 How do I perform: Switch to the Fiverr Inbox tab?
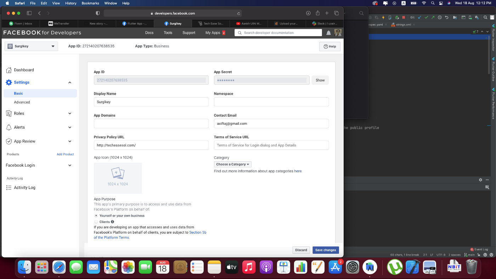click(x=21, y=23)
